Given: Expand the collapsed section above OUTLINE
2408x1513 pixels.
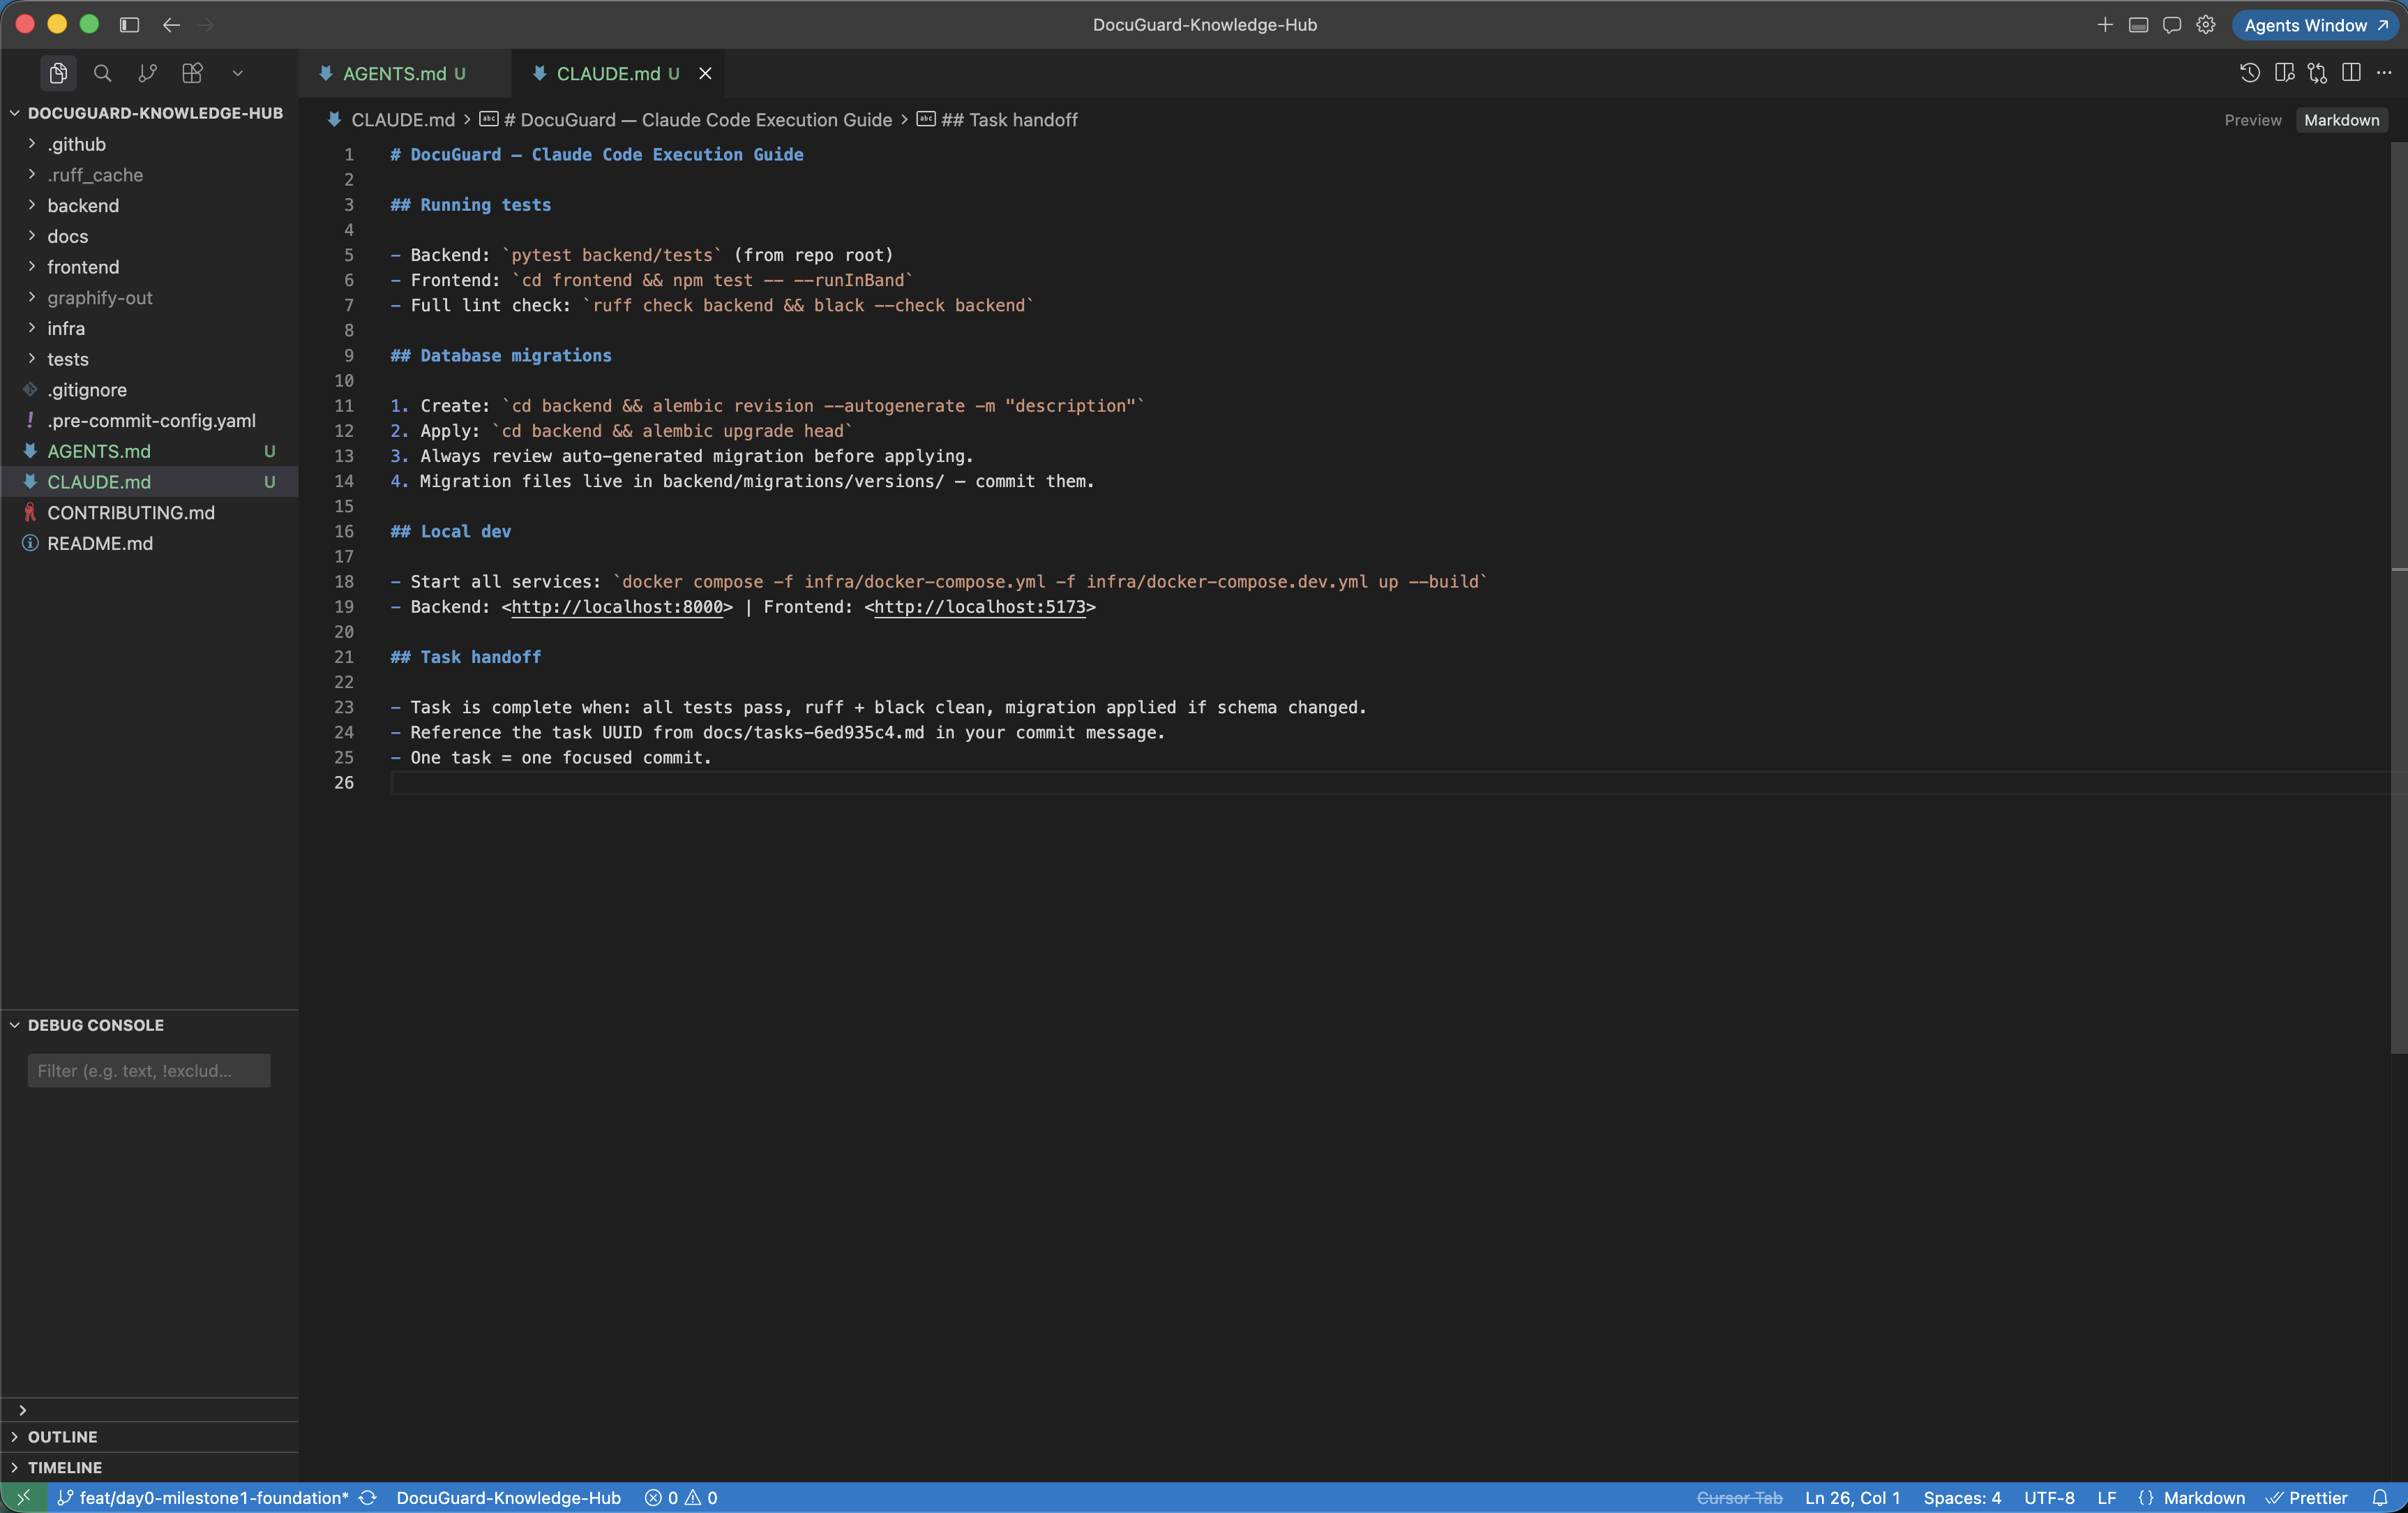Looking at the screenshot, I should point(149,1410).
